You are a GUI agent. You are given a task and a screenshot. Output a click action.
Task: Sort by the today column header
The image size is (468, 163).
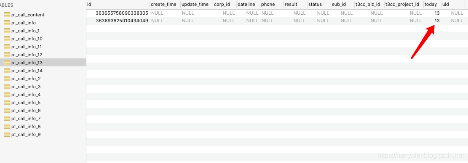click(432, 4)
